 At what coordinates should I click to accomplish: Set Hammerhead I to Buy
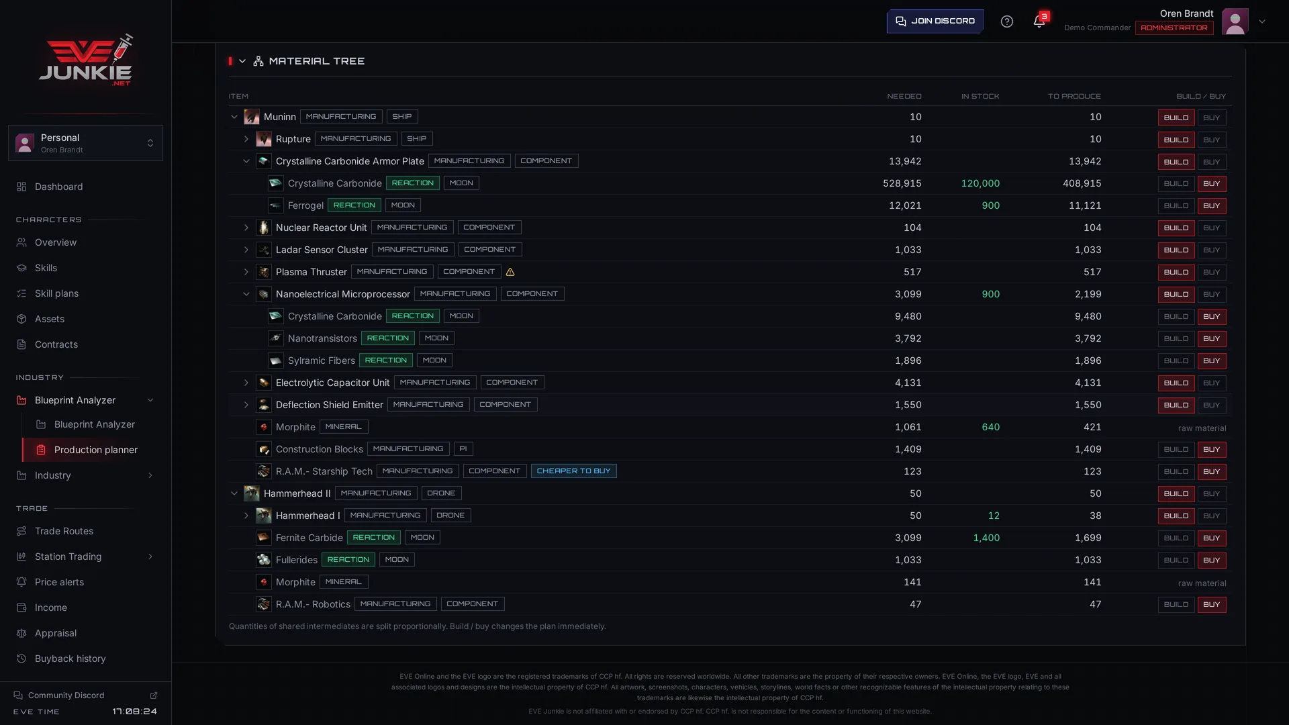1212,516
